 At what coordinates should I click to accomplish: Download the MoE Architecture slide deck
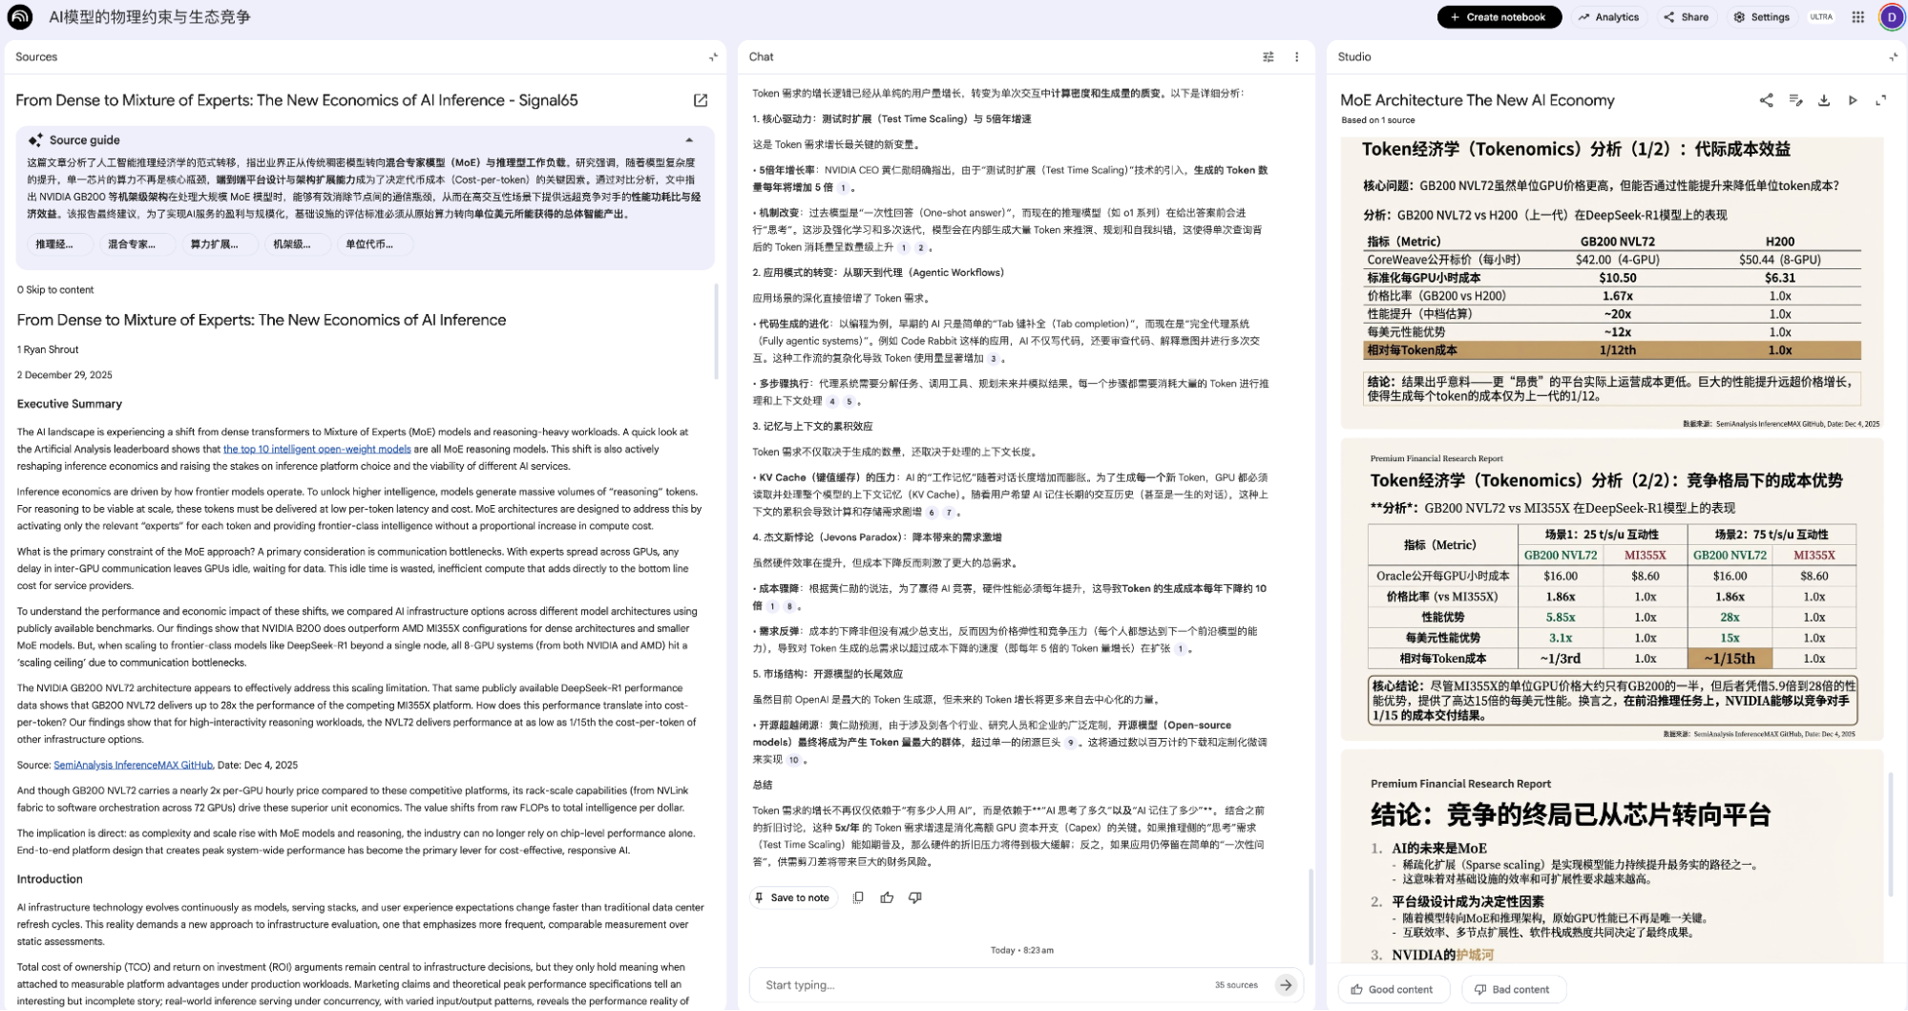click(1823, 100)
